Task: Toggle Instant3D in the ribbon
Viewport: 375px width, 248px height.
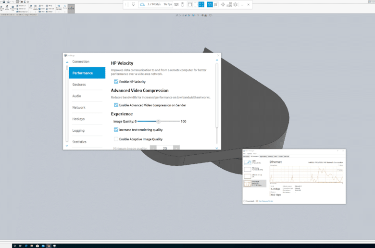Action: [x=71, y=8]
